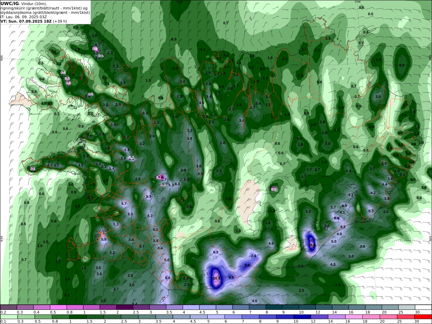Screen dimensions: 432x324
Task: Click the 4.8 precipitation value
Action: click(344, 206)
